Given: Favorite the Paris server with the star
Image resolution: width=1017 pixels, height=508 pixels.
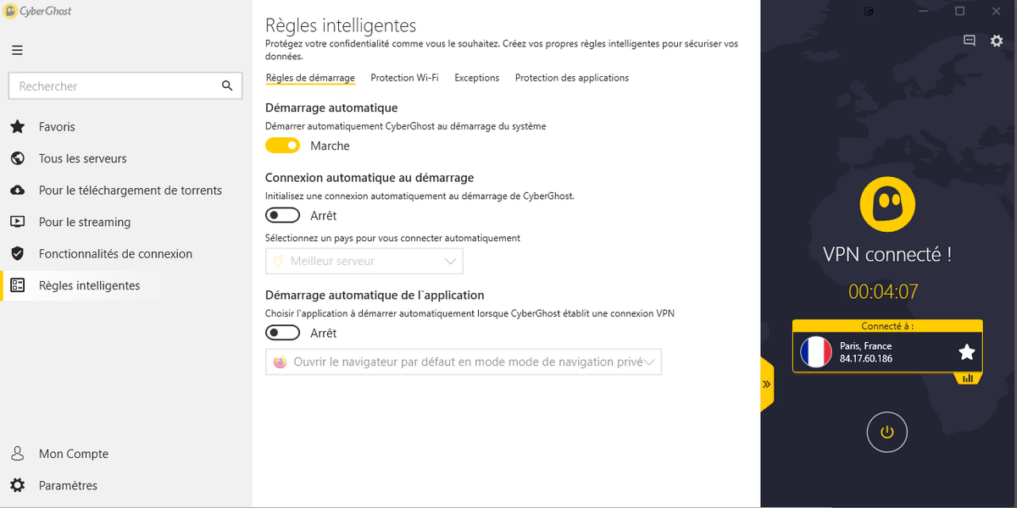Looking at the screenshot, I should pyautogui.click(x=966, y=352).
